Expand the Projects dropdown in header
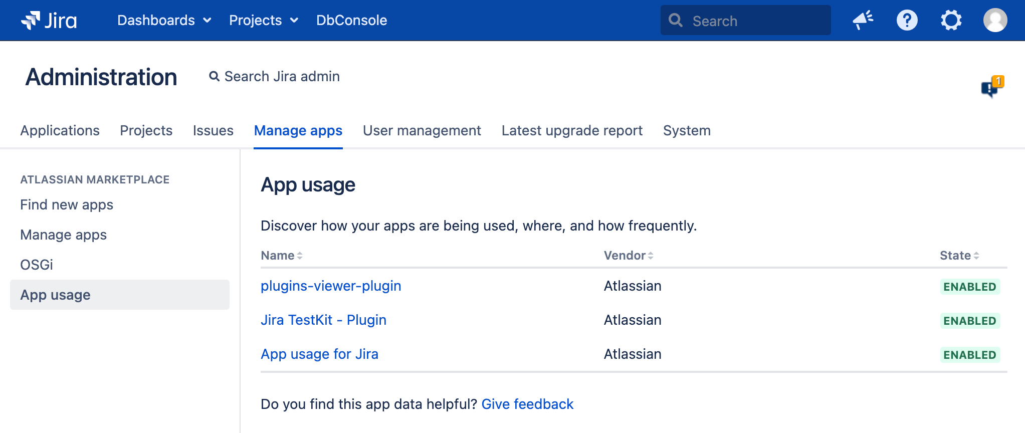The width and height of the screenshot is (1025, 433). [x=263, y=21]
